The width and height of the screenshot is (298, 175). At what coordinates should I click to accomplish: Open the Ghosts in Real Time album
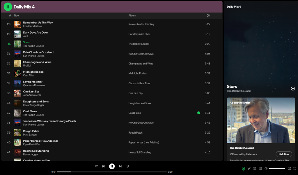139,83
